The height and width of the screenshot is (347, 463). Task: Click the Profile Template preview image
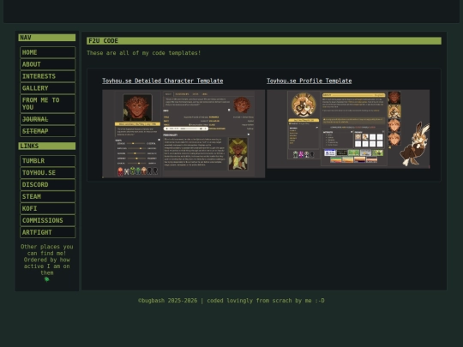(x=348, y=129)
